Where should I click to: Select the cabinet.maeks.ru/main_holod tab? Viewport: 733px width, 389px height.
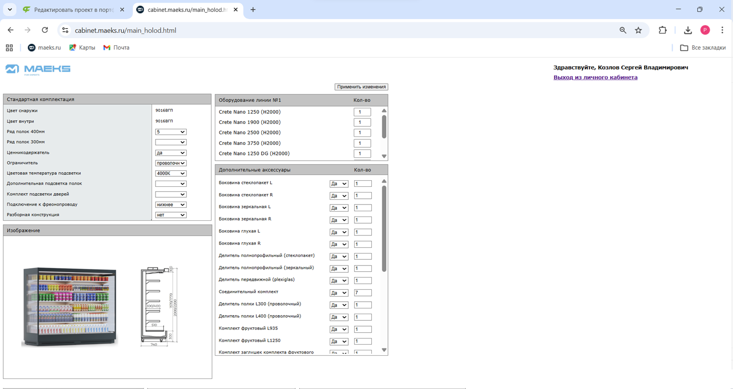click(x=187, y=10)
